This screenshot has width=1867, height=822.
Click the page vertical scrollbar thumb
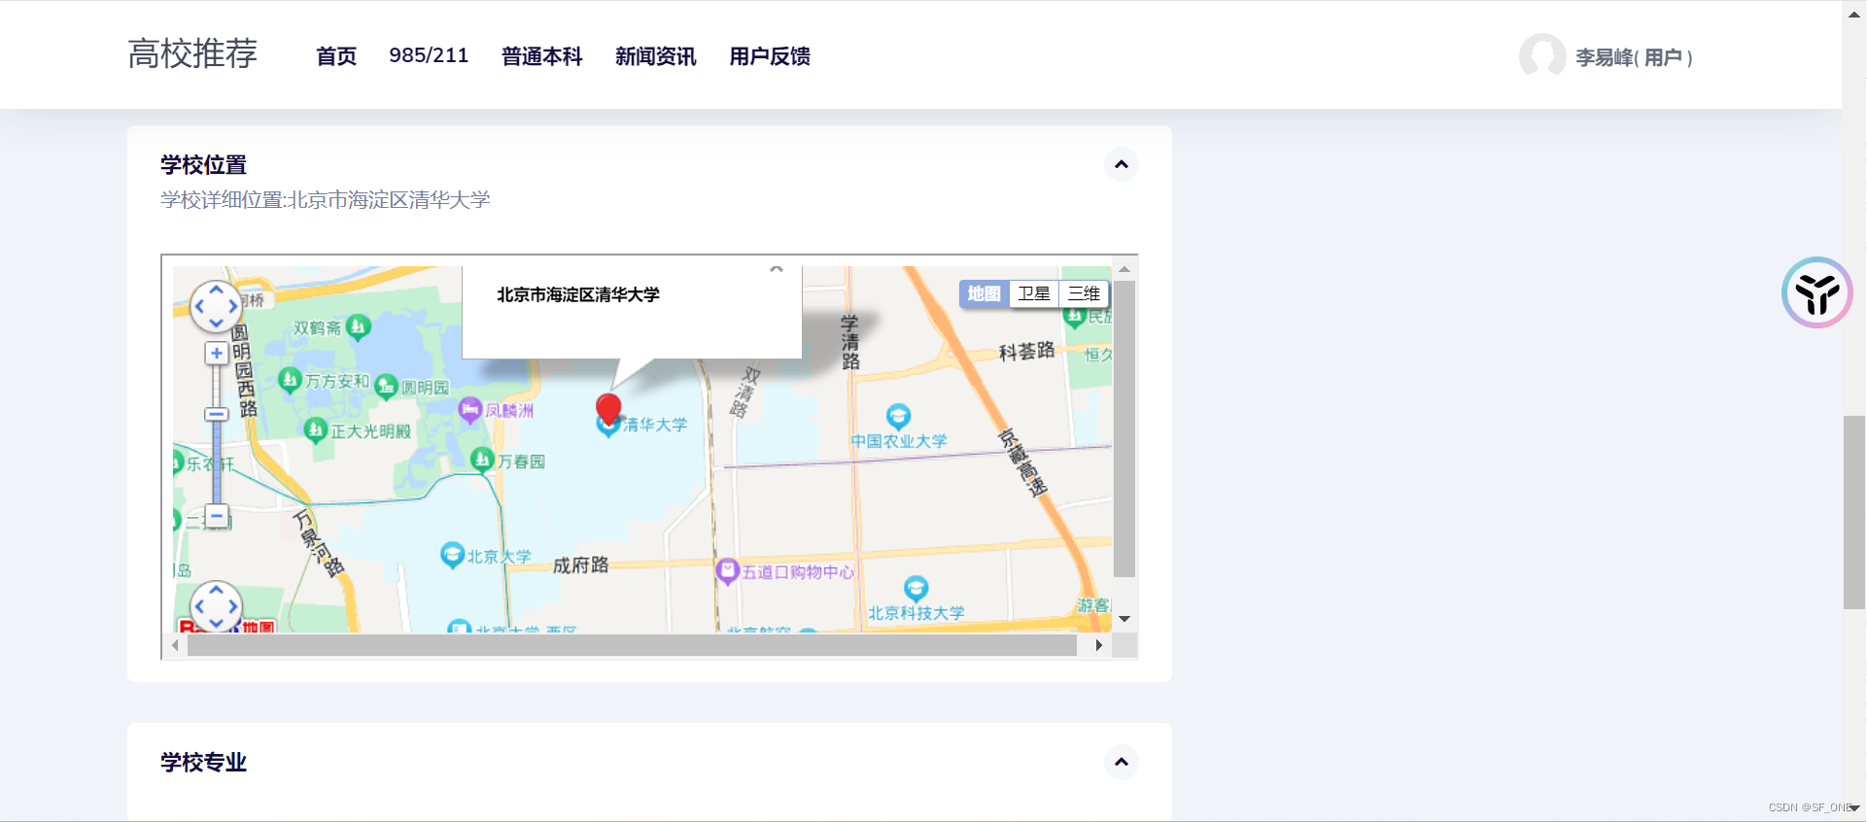click(1854, 512)
